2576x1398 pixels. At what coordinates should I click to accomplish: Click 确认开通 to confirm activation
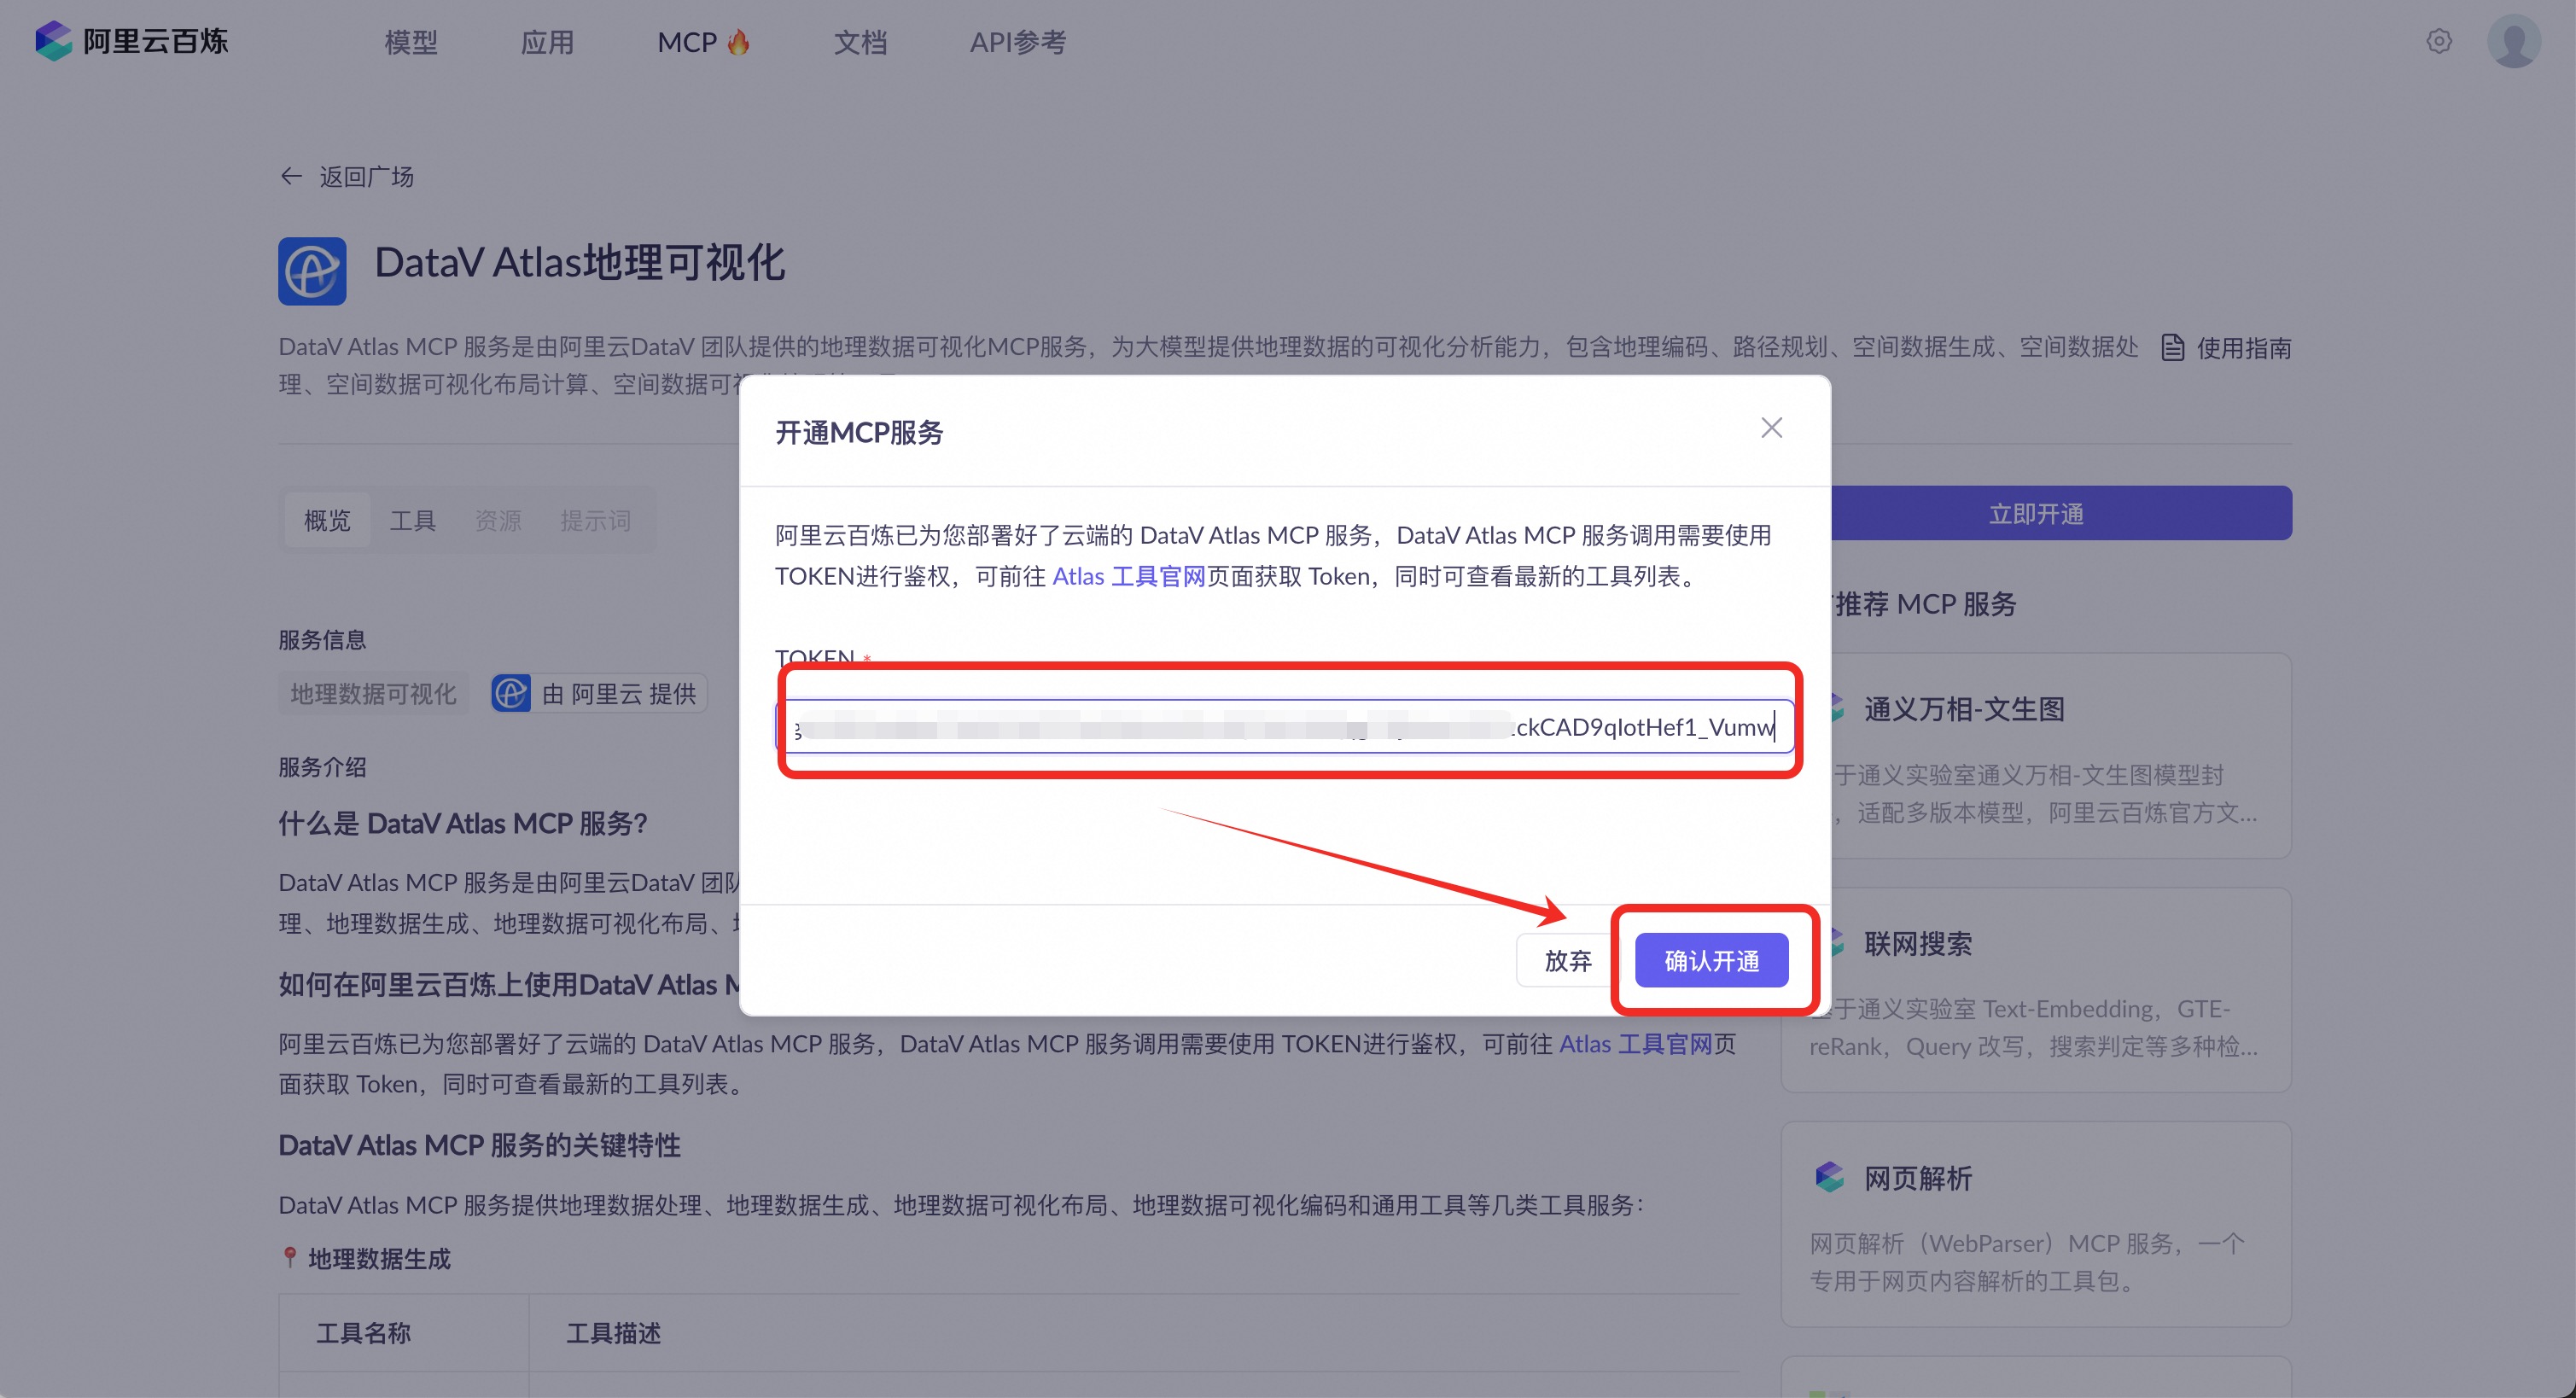click(1711, 960)
